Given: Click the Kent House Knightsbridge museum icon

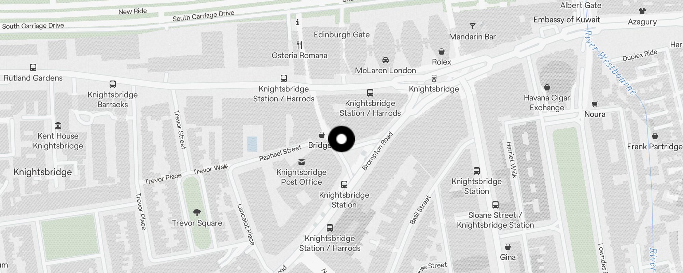Looking at the screenshot, I should (x=58, y=125).
